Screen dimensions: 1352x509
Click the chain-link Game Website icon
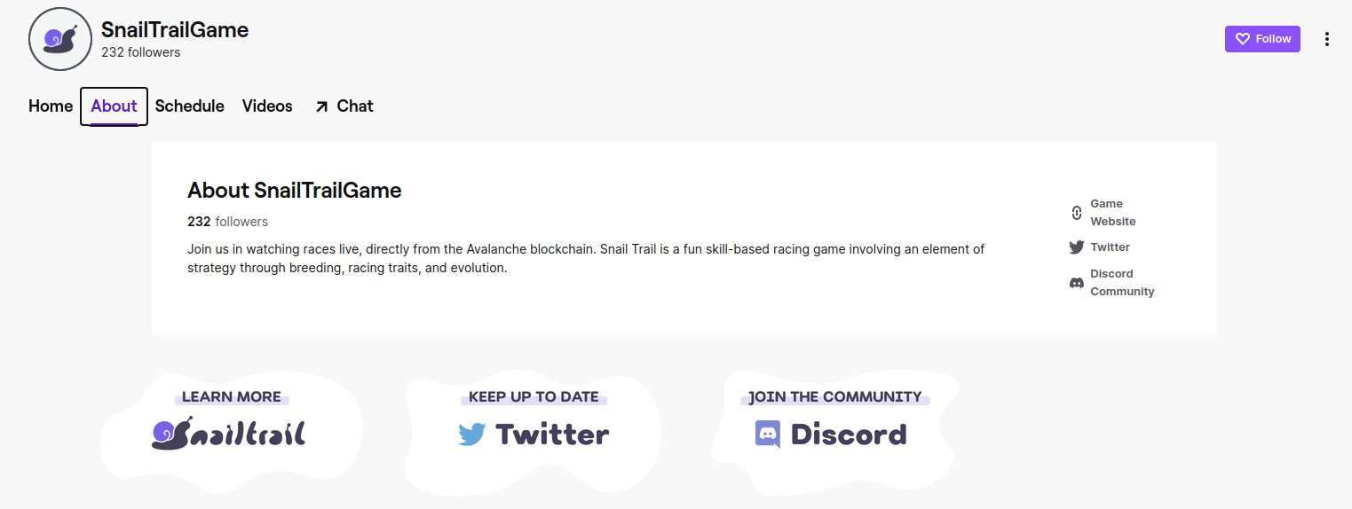[x=1077, y=213]
